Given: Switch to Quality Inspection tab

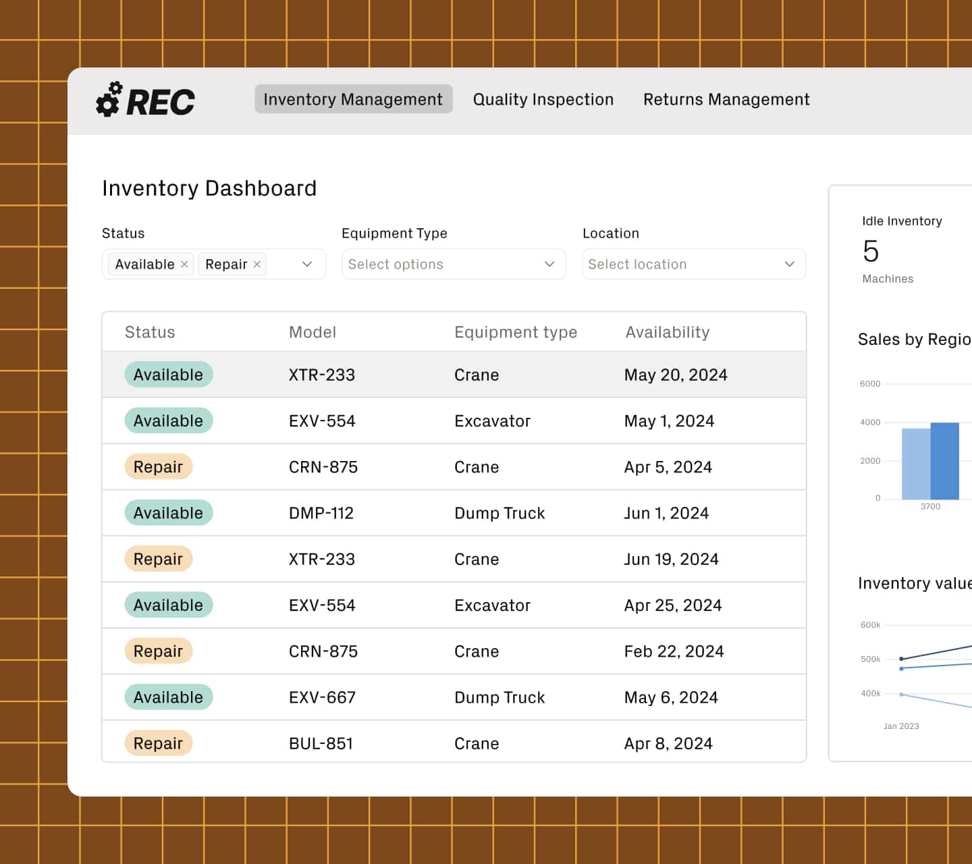Looking at the screenshot, I should tap(543, 99).
